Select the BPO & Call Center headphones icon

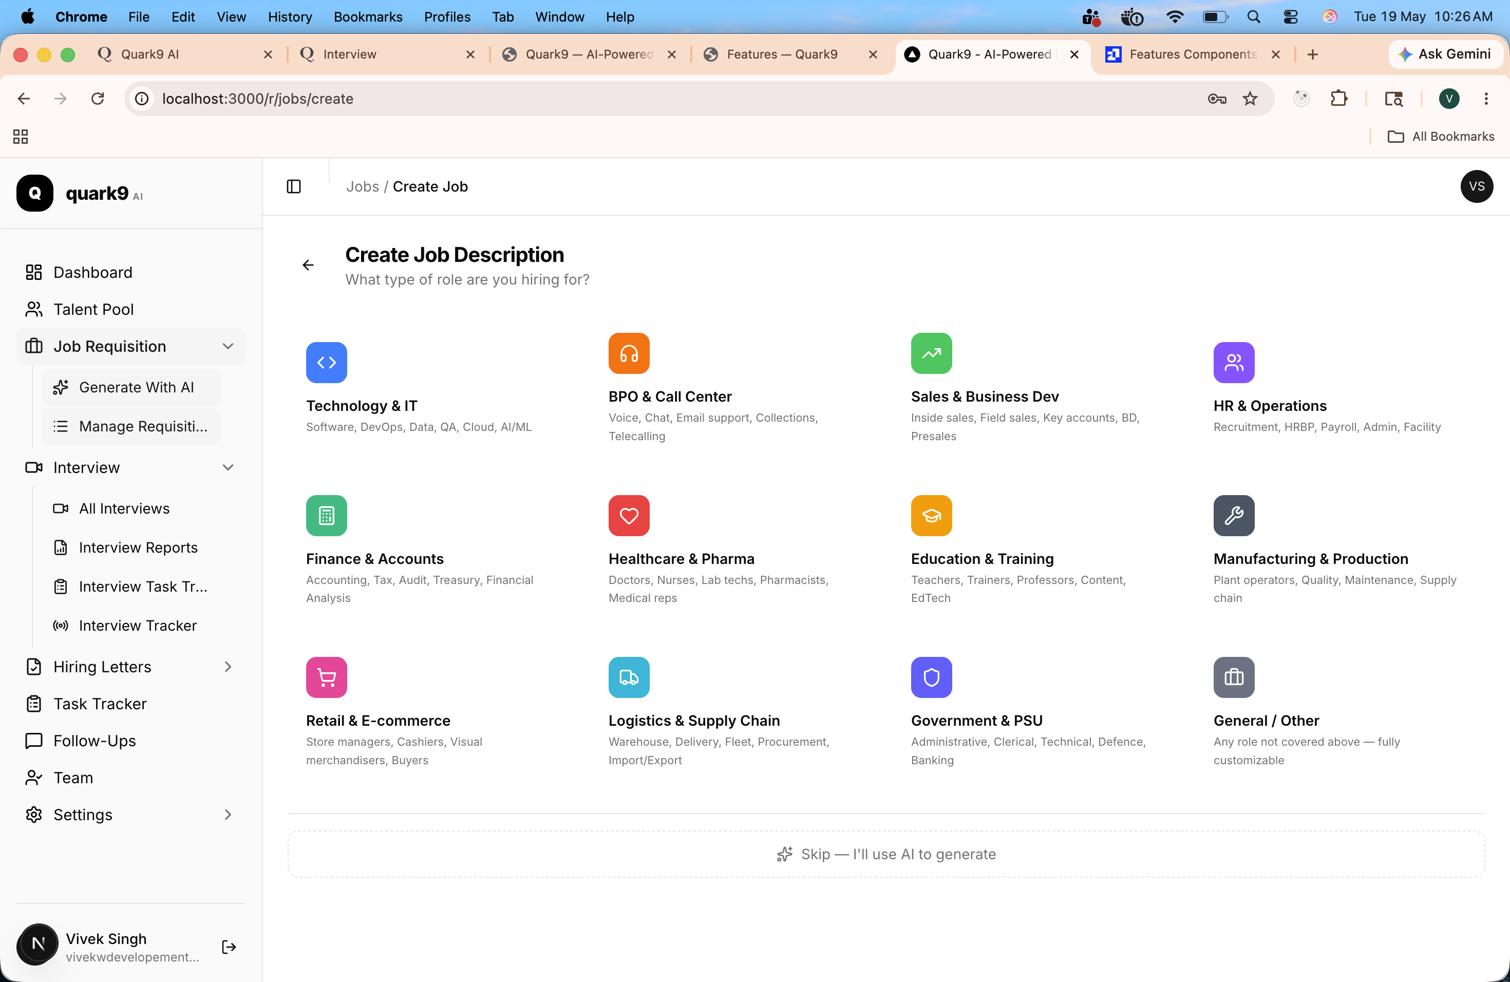pyautogui.click(x=629, y=353)
